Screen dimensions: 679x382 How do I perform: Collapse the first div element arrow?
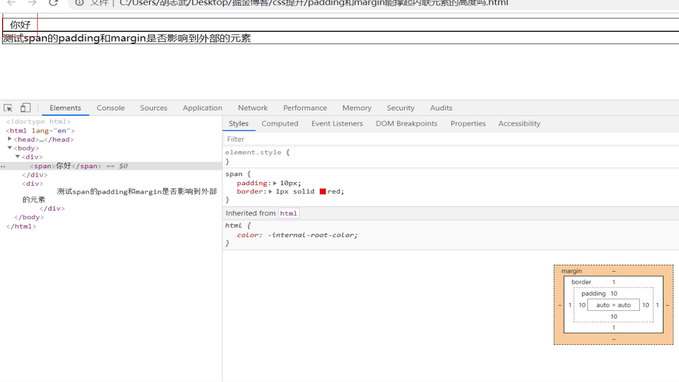click(18, 157)
